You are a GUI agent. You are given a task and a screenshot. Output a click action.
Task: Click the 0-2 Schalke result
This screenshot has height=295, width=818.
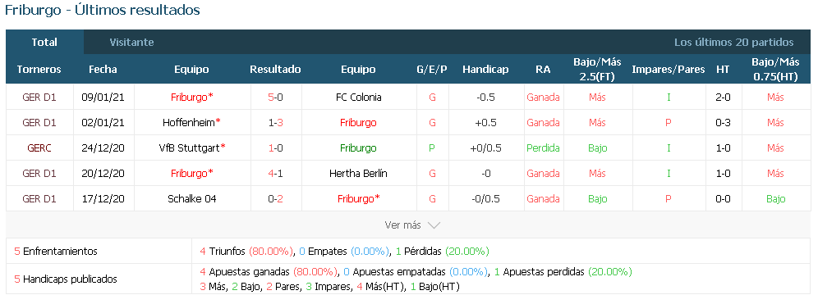pos(275,199)
